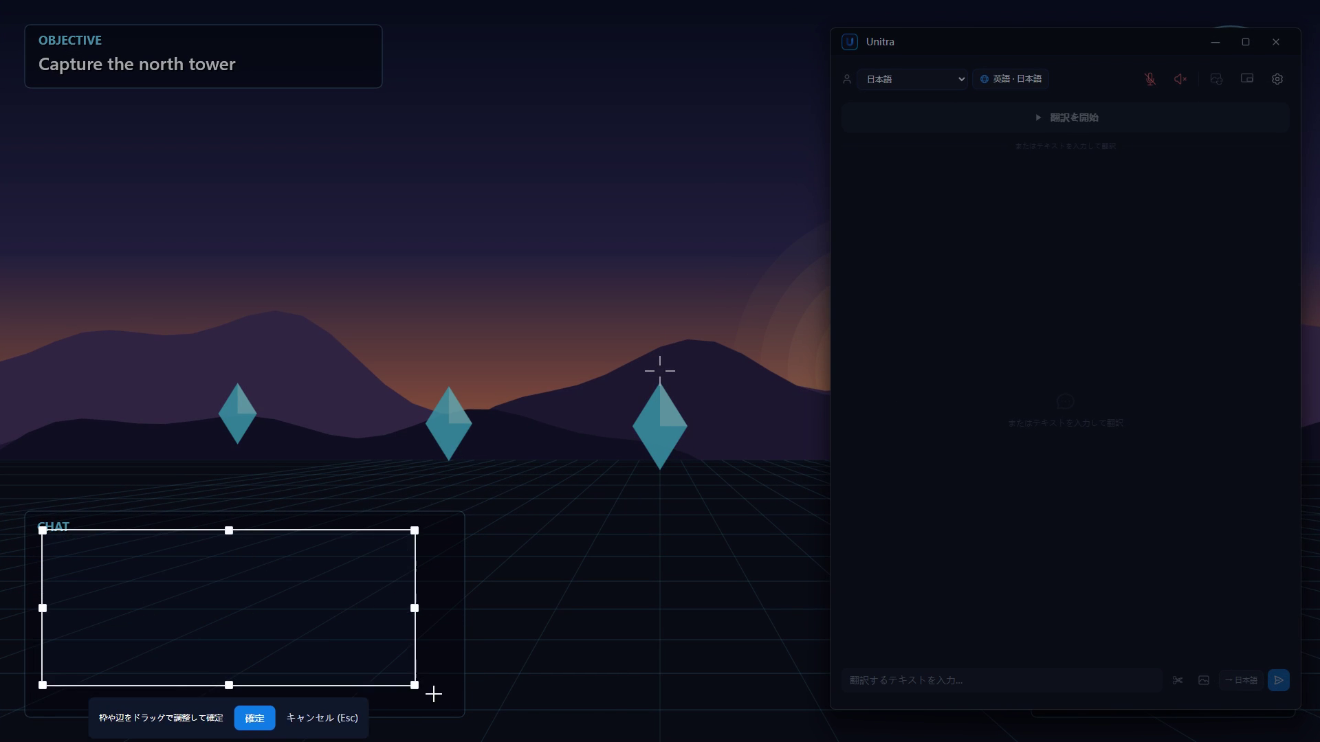Click the left-middle selection handle
The width and height of the screenshot is (1320, 742).
click(x=43, y=608)
